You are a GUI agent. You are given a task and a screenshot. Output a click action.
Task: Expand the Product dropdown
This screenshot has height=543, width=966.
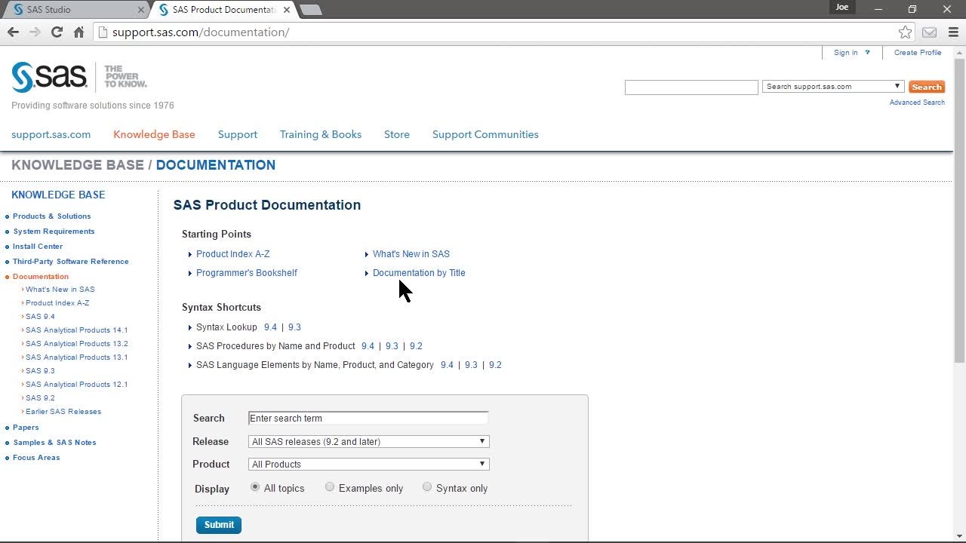[368, 465]
